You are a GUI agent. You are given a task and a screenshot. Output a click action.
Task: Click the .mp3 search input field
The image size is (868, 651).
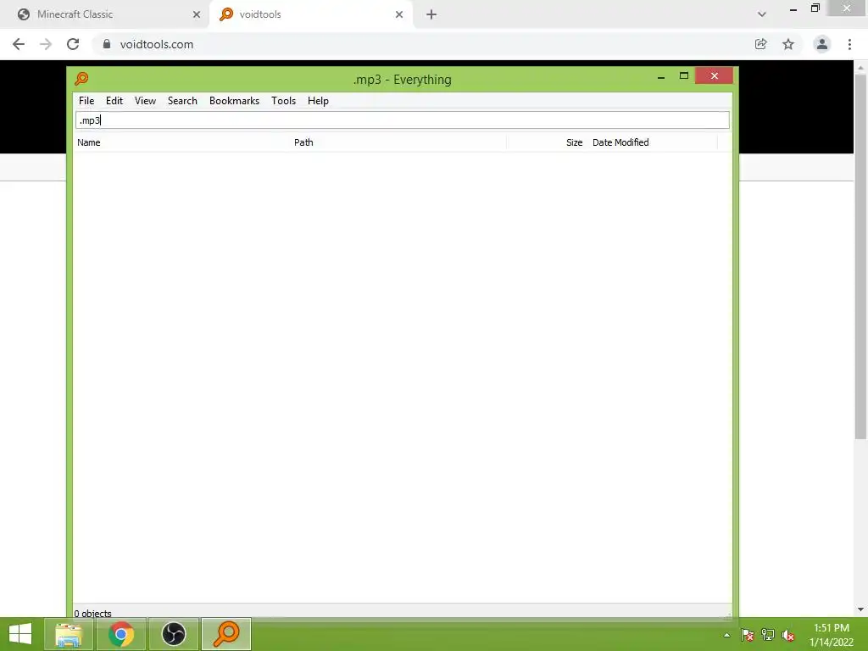click(x=403, y=120)
